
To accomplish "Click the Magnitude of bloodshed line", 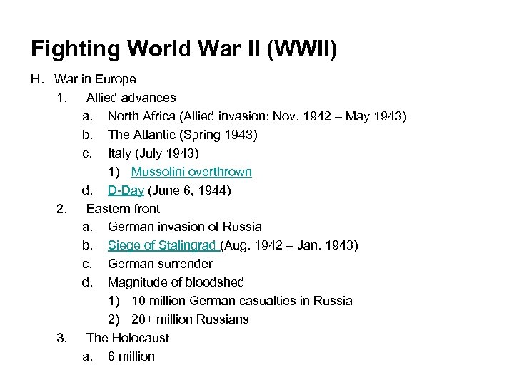I will 176,282.
